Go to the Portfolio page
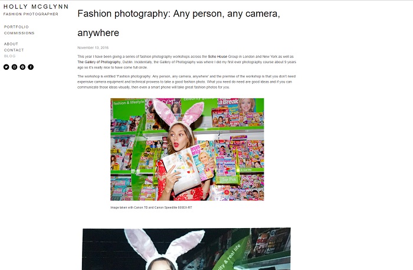 pyautogui.click(x=17, y=27)
